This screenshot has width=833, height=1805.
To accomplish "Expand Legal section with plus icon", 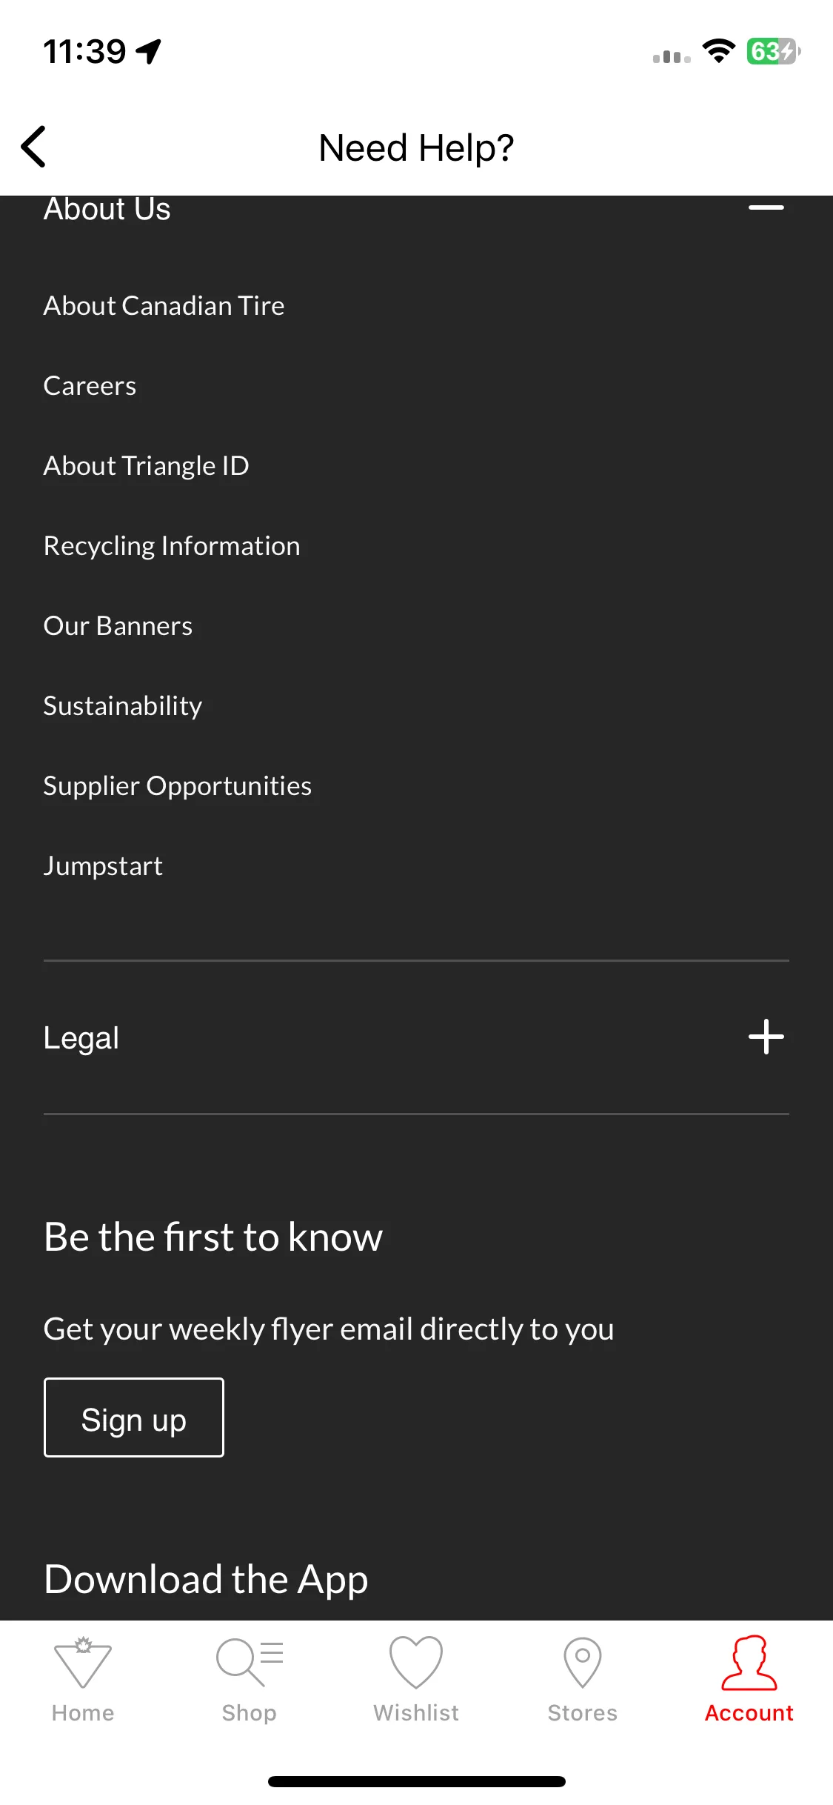I will 766,1037.
